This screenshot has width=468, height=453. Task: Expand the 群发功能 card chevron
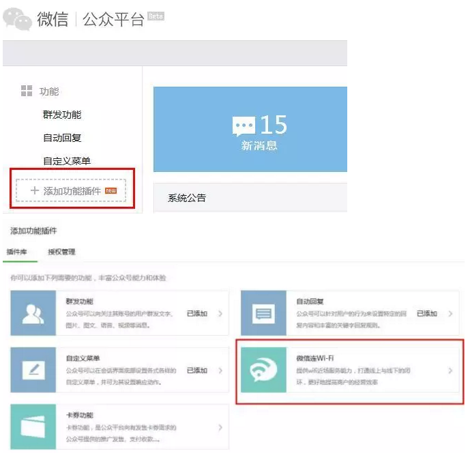[220, 313]
